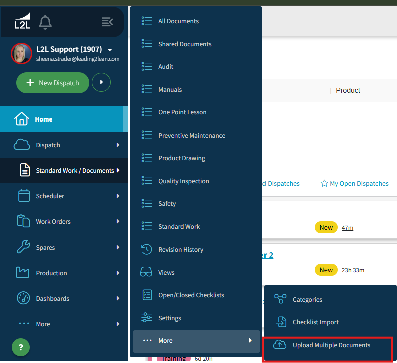Expand the Spares submenu arrow
Image resolution: width=397 pixels, height=363 pixels.
click(118, 247)
